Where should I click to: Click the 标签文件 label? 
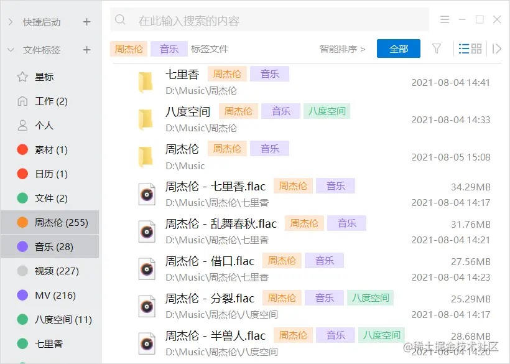click(210, 49)
